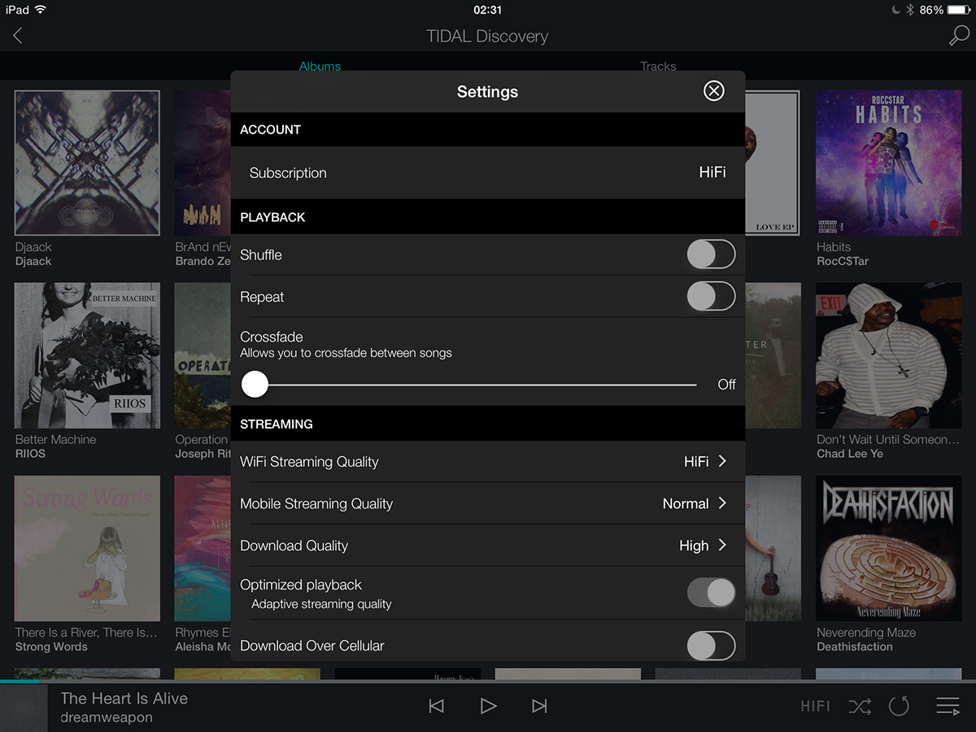Viewport: 976px width, 732px height.
Task: Click the Deathisfaction artist name
Action: (854, 647)
